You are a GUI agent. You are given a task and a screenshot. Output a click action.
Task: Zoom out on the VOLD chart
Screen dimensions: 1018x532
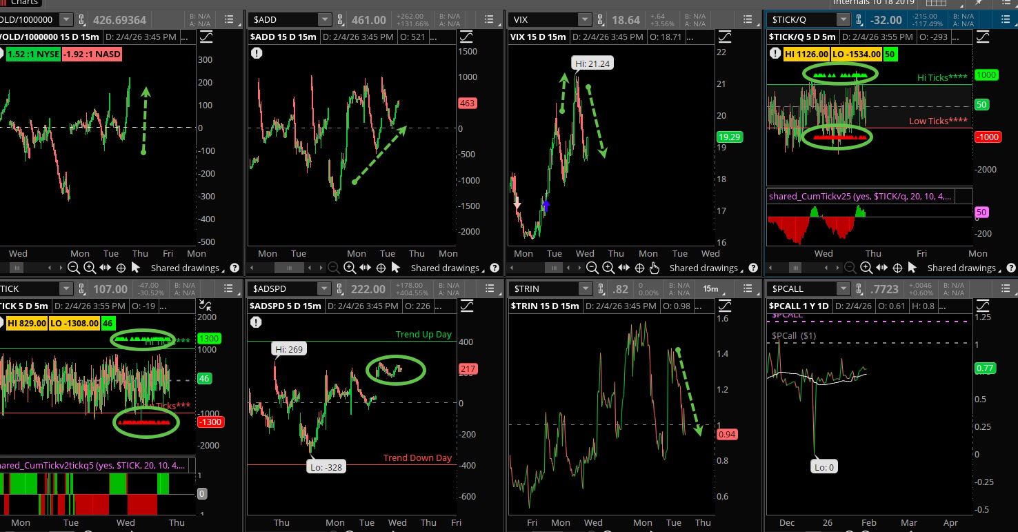tap(74, 268)
